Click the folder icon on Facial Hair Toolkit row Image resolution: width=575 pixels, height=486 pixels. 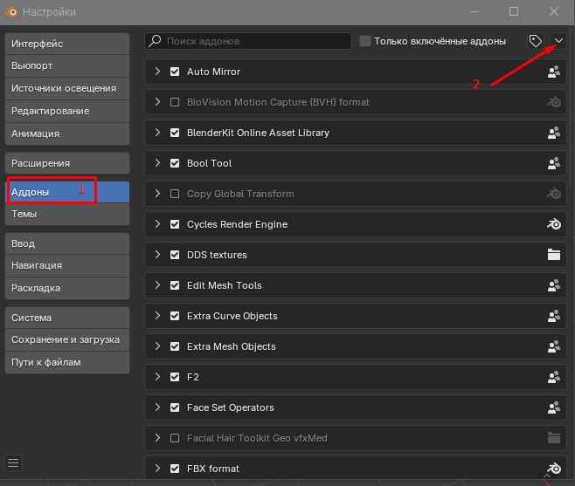554,438
